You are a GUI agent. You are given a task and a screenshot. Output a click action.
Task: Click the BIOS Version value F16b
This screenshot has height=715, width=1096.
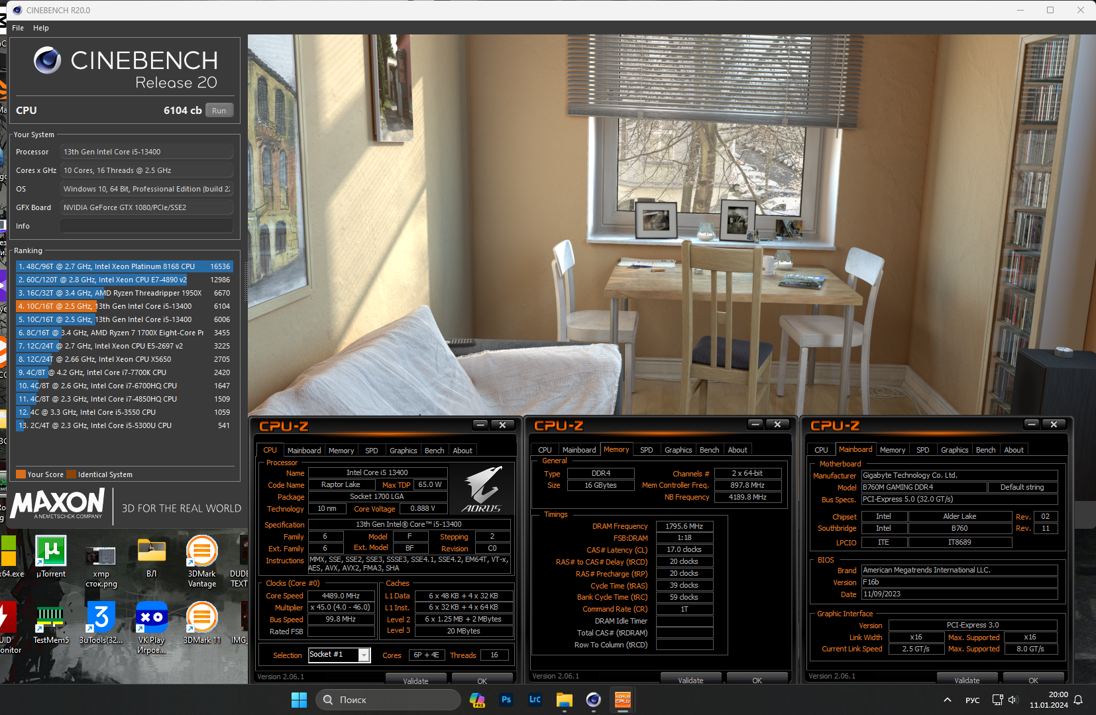[959, 582]
